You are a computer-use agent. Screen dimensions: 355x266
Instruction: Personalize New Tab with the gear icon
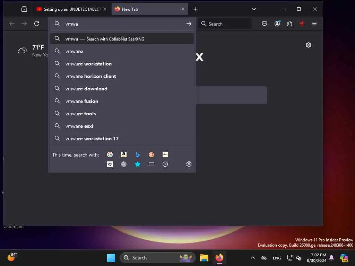pos(308,45)
